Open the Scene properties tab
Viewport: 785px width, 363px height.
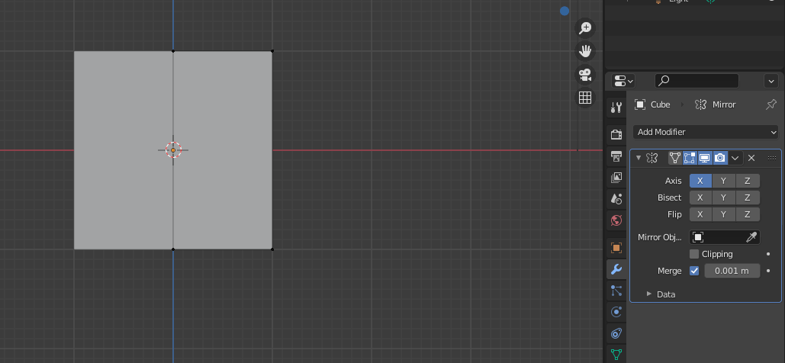616,199
